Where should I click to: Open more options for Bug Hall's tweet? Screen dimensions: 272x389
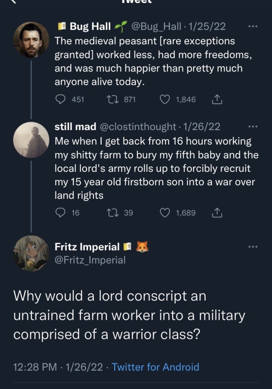click(x=252, y=26)
